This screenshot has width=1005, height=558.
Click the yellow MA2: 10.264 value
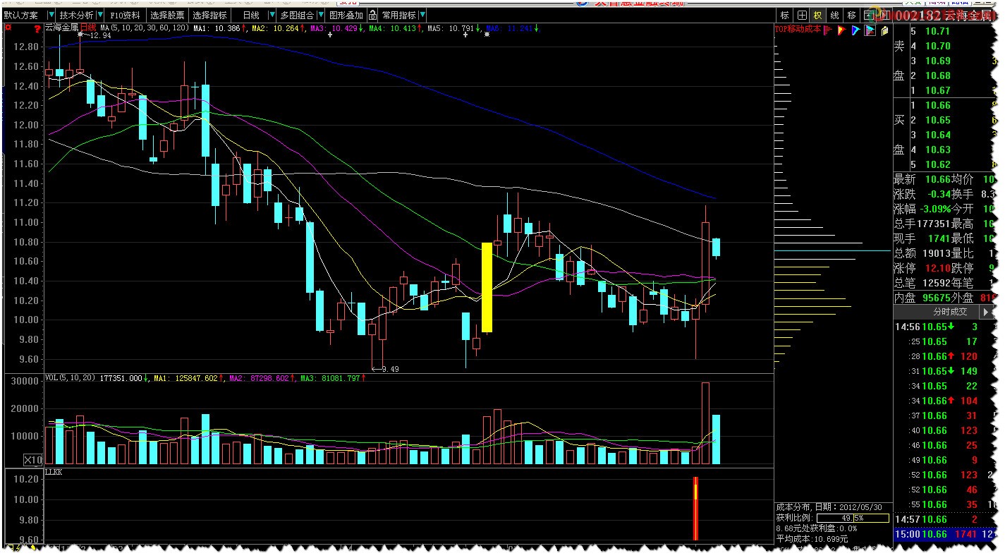click(277, 28)
